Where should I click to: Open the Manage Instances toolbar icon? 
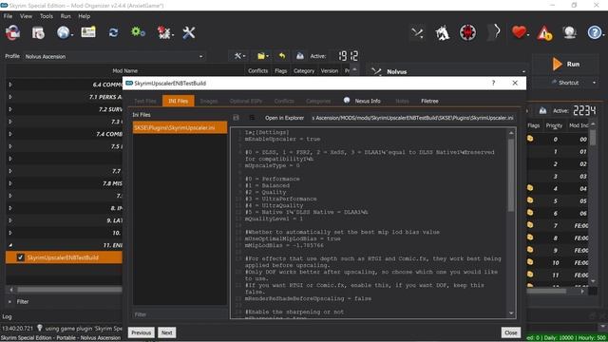point(12,32)
